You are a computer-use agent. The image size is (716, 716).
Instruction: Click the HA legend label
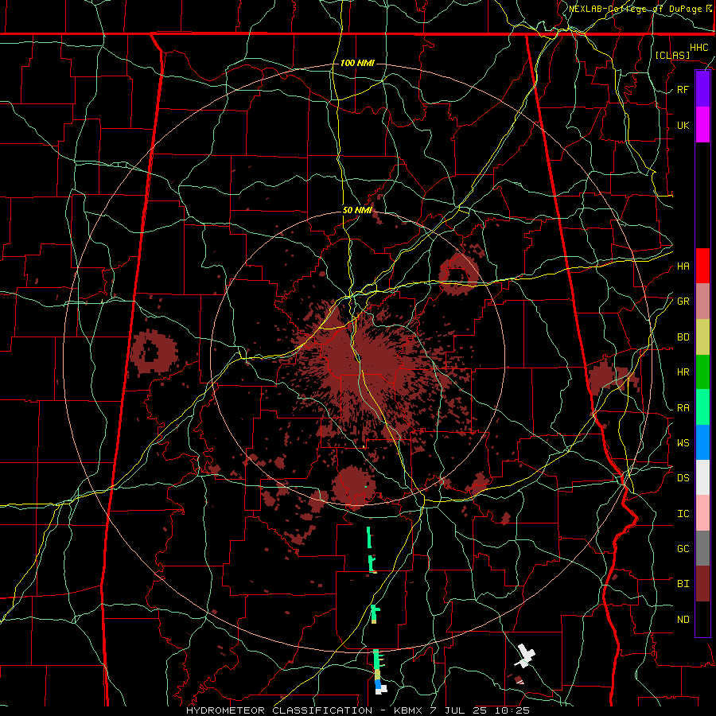click(683, 267)
